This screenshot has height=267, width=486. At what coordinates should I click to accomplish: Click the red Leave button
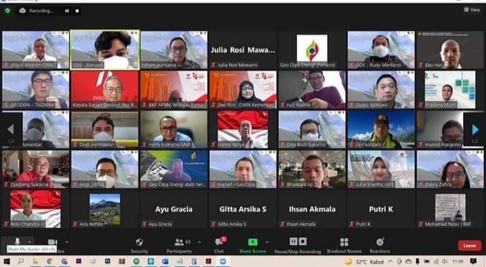coord(470,245)
